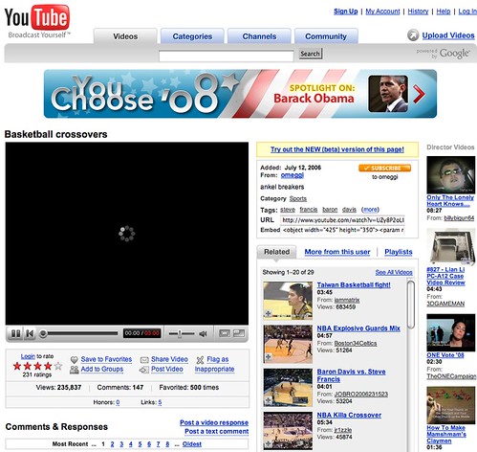The width and height of the screenshot is (477, 452).
Task: Add Taiwan Basketball fight to QuickList plus icon
Action: click(269, 314)
